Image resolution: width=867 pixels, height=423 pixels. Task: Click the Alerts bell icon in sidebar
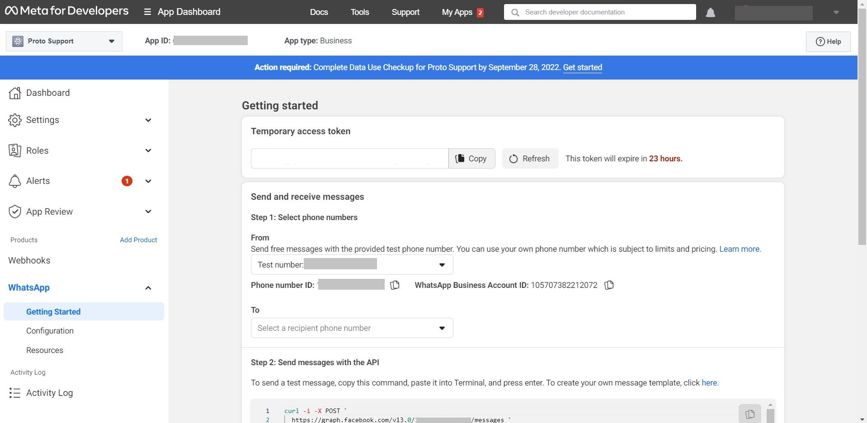point(15,181)
